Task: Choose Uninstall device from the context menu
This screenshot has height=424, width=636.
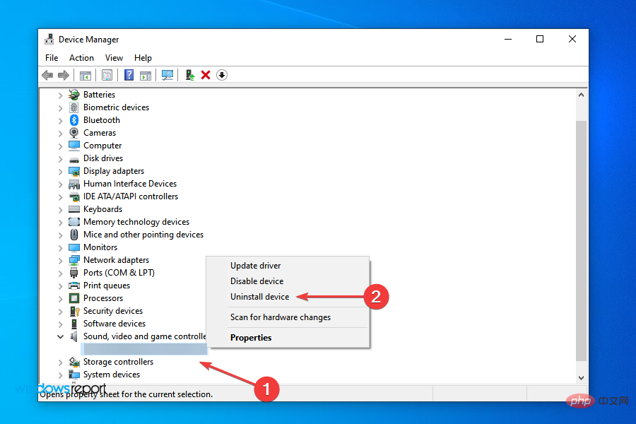Action: click(259, 297)
